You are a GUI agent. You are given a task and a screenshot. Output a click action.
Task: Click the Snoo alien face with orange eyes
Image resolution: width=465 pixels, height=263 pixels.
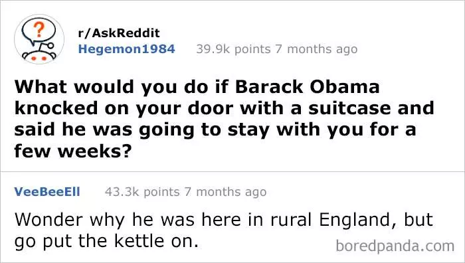pos(39,56)
